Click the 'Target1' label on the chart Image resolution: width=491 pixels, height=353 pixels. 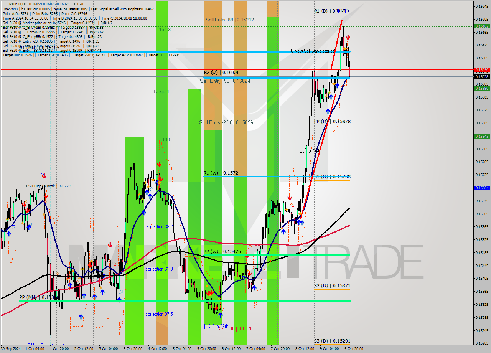[161, 92]
